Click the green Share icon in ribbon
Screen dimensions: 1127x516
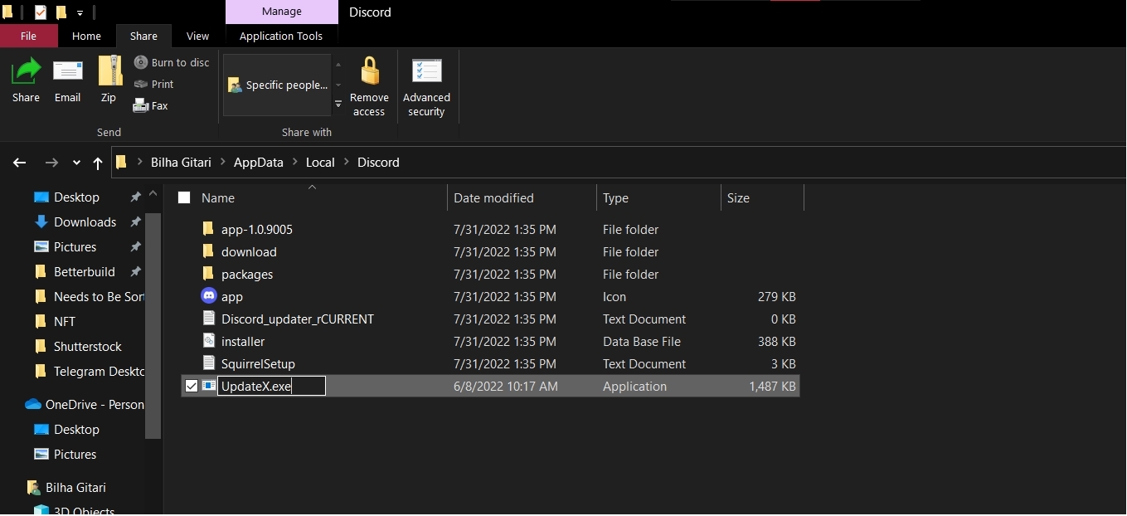(26, 73)
